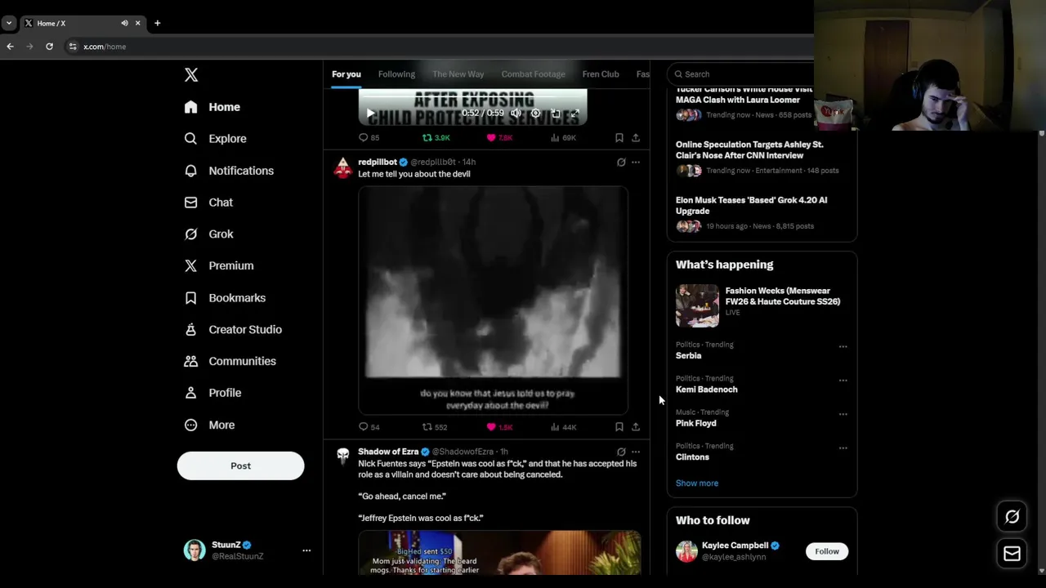Viewport: 1046px width, 588px height.
Task: Open Profile from the sidebar
Action: coord(213,393)
